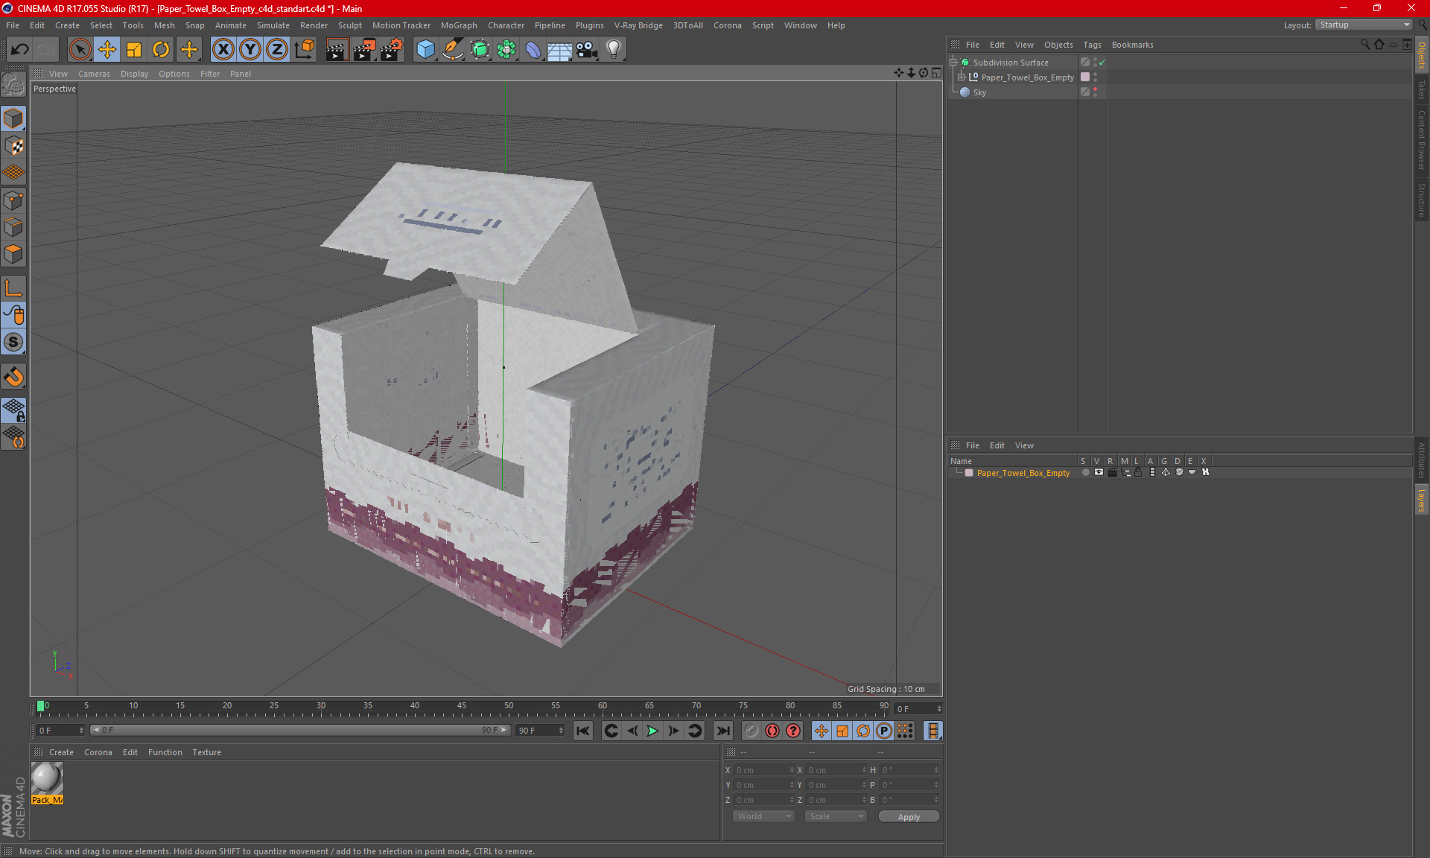Switch to Points mode
The image size is (1430, 858).
pos(13,200)
